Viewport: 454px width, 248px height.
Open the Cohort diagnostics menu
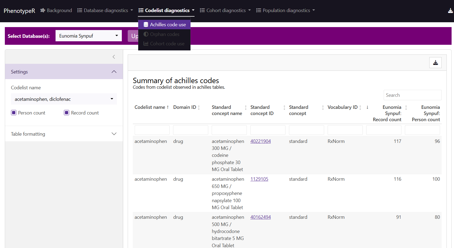point(225,10)
